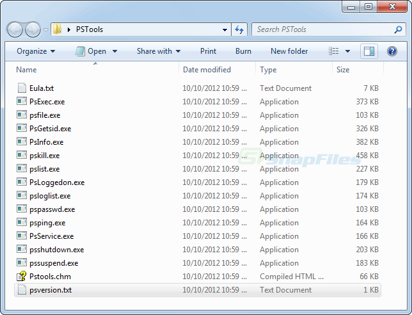Click the Eula.txt file name
Image resolution: width=412 pixels, height=315 pixels.
coord(42,88)
